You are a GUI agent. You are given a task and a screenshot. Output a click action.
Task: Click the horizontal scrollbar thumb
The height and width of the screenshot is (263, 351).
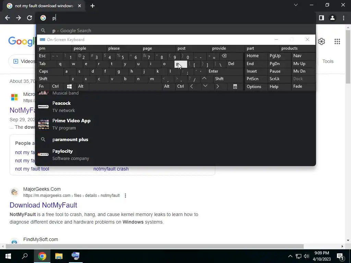pyautogui.click(x=155, y=246)
